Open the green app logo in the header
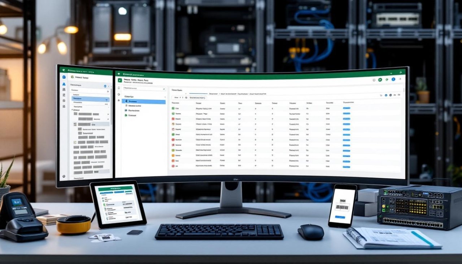The image size is (462, 264). pyautogui.click(x=119, y=81)
